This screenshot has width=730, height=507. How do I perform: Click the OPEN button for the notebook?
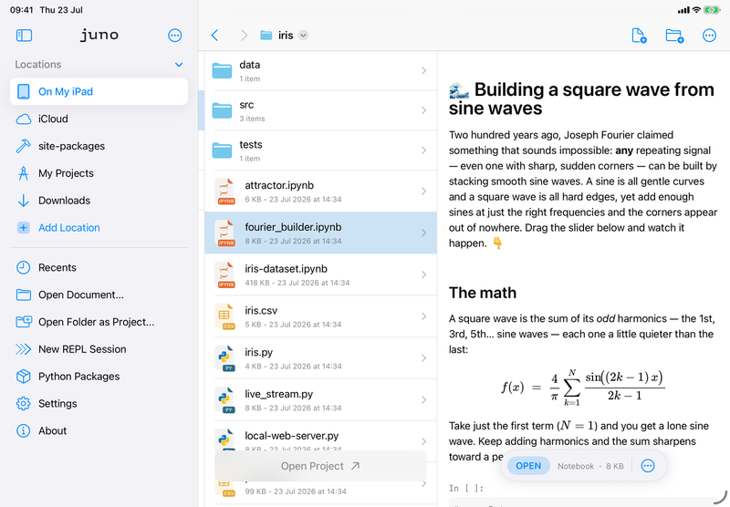528,466
